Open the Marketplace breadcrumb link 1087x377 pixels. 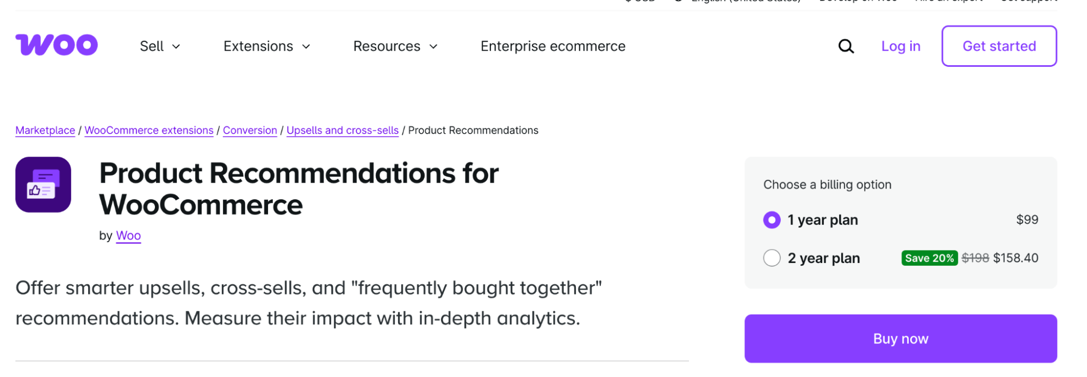(45, 130)
